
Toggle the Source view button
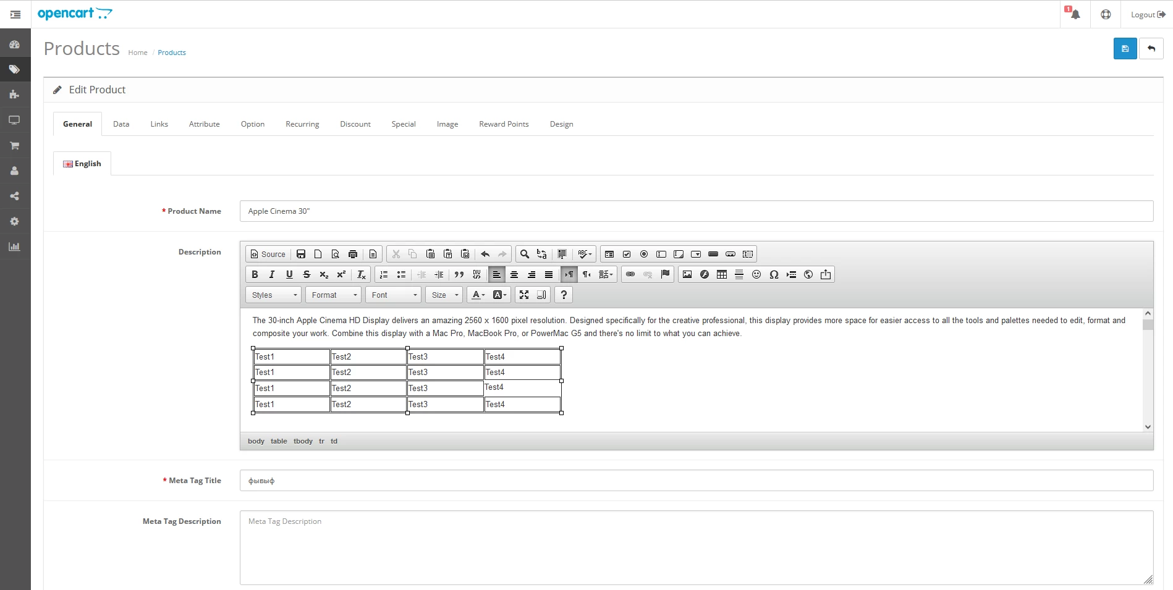point(268,254)
